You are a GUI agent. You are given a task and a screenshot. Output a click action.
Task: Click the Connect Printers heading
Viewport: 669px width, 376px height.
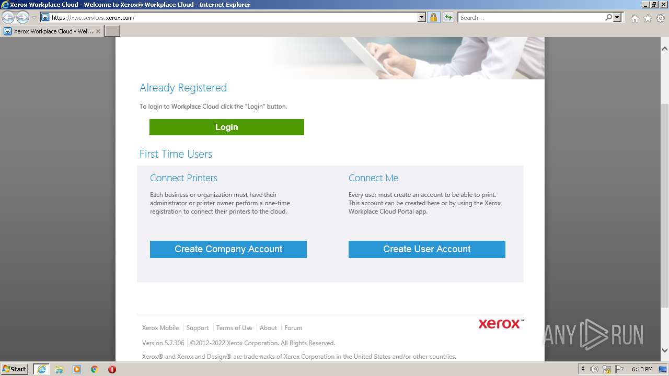(183, 178)
